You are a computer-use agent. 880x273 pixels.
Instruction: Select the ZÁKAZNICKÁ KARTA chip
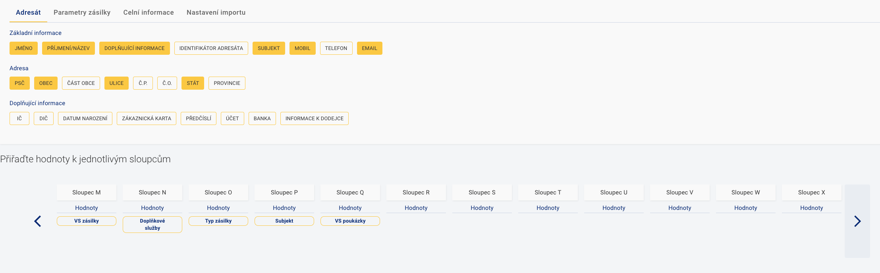pyautogui.click(x=147, y=118)
